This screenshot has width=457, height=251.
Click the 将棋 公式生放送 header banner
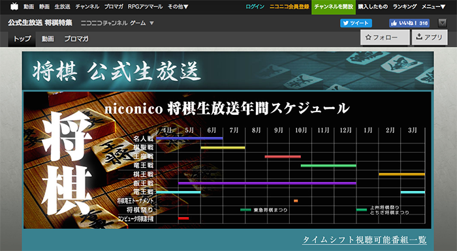pos(228,71)
